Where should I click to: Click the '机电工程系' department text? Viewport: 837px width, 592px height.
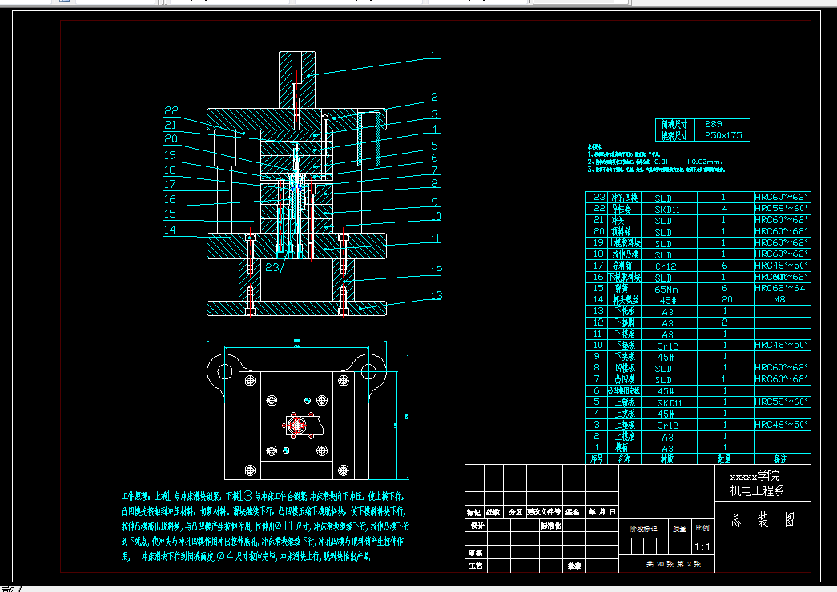(x=757, y=490)
